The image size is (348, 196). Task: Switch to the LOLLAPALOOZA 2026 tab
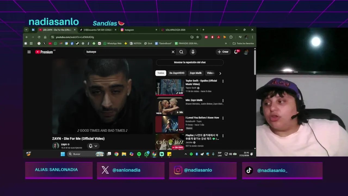[x=179, y=30]
